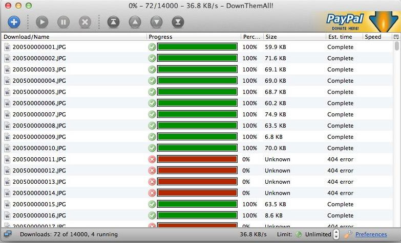Select file icon of 200500000003.JPG
This screenshot has height=243, width=401.
7,69
